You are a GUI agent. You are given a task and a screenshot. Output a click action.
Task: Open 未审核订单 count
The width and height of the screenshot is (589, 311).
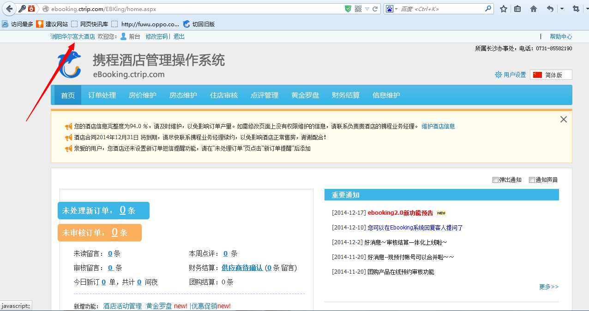click(115, 232)
